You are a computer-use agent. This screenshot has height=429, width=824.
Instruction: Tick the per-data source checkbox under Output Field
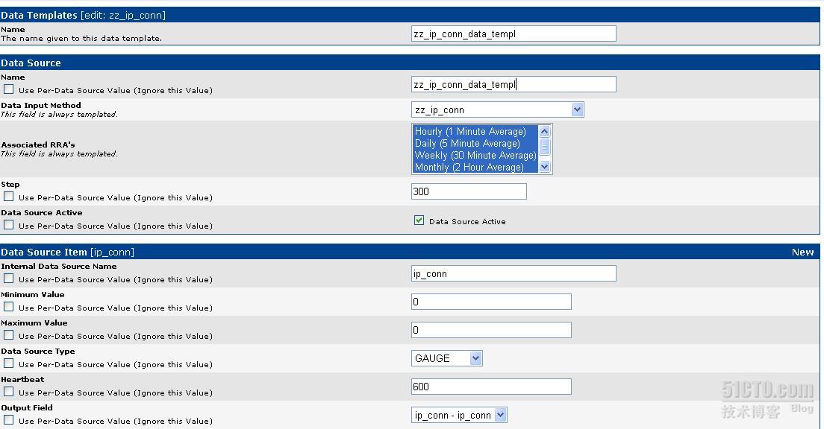click(x=8, y=420)
